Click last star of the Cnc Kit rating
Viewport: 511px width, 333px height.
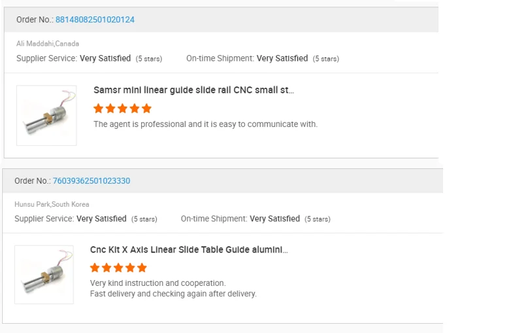[142, 268]
